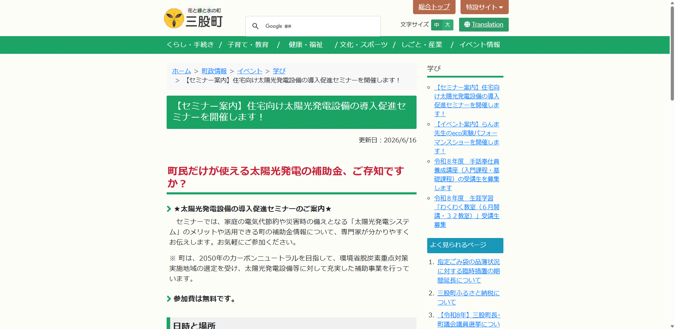
Task: Open the イベント情報 menu
Action: (480, 45)
